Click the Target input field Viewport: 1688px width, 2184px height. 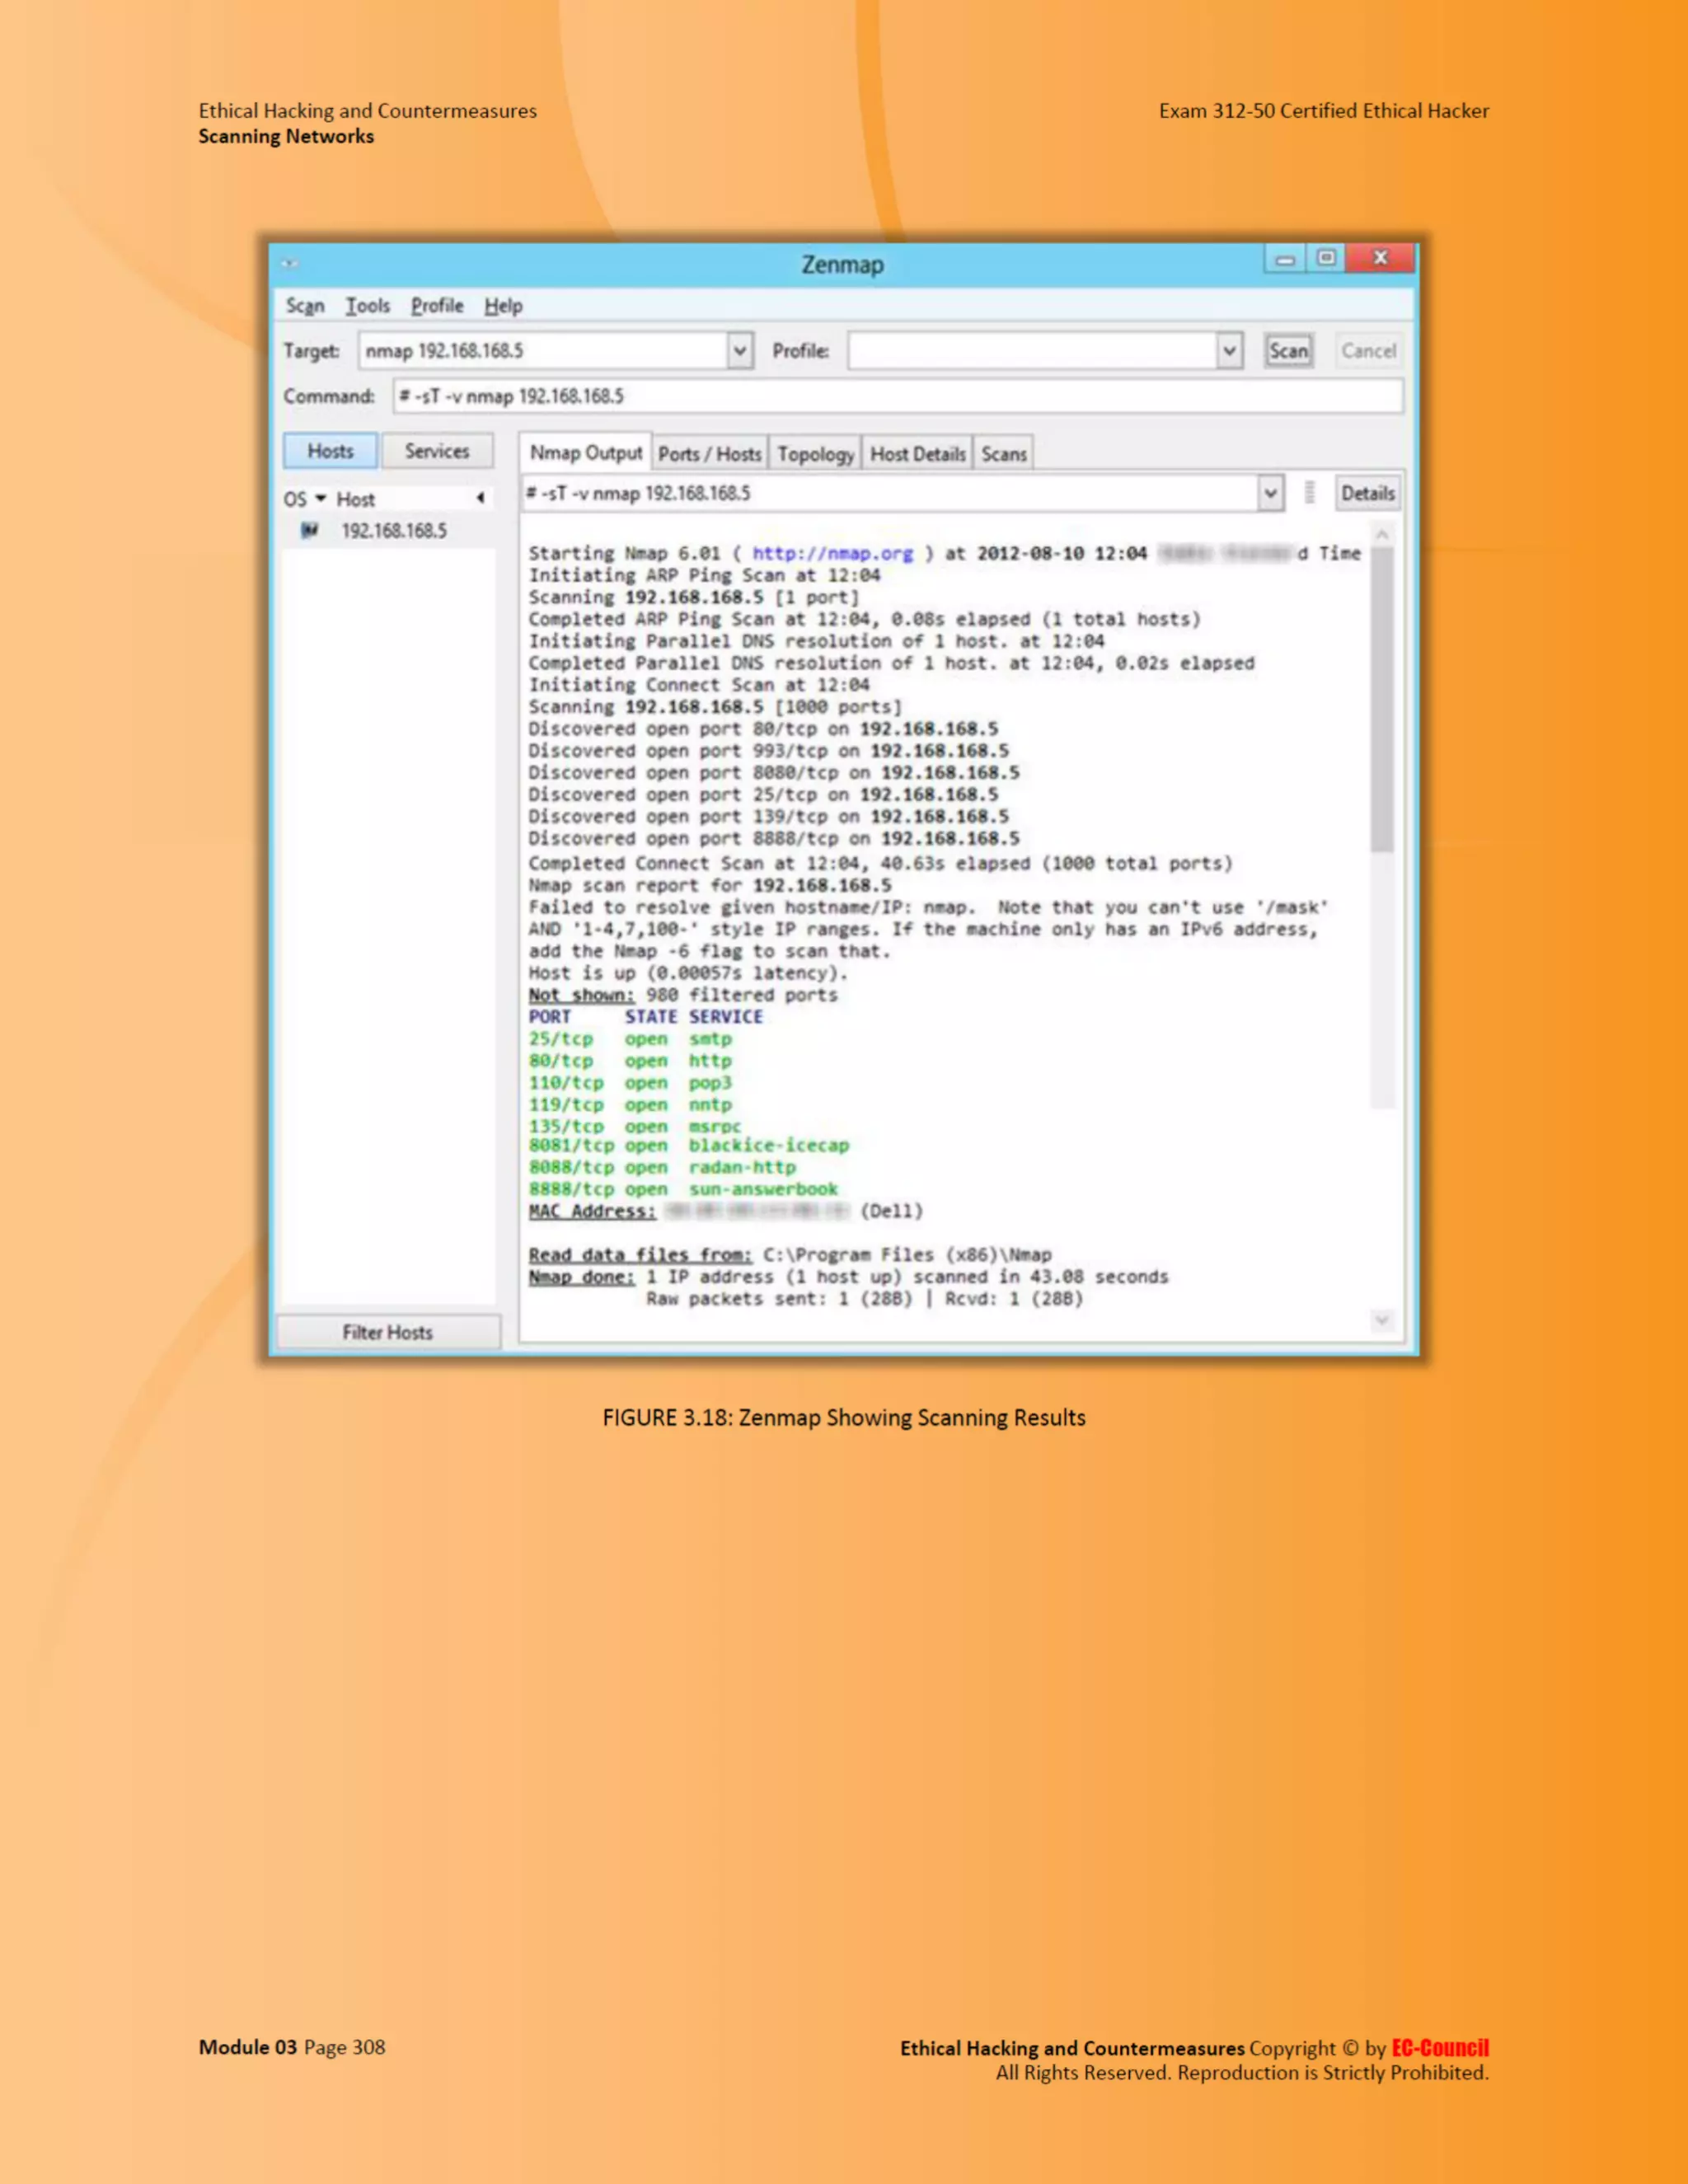point(543,351)
